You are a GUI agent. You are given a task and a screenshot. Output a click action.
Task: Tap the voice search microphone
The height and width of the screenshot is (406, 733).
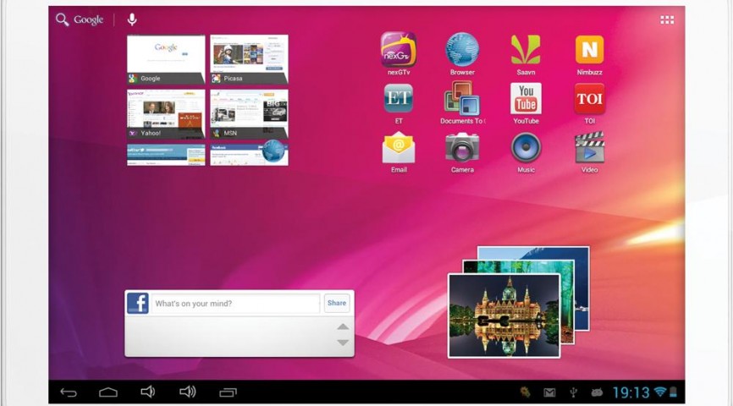click(132, 19)
